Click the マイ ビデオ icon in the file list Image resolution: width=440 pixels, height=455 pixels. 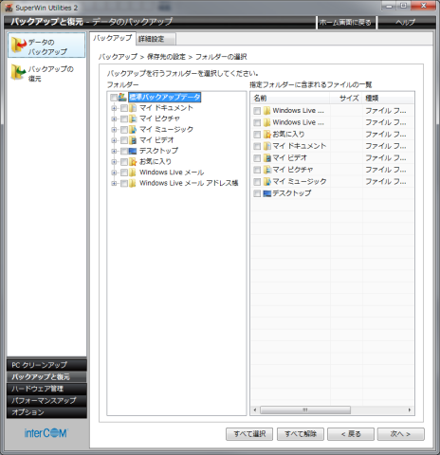(x=267, y=158)
